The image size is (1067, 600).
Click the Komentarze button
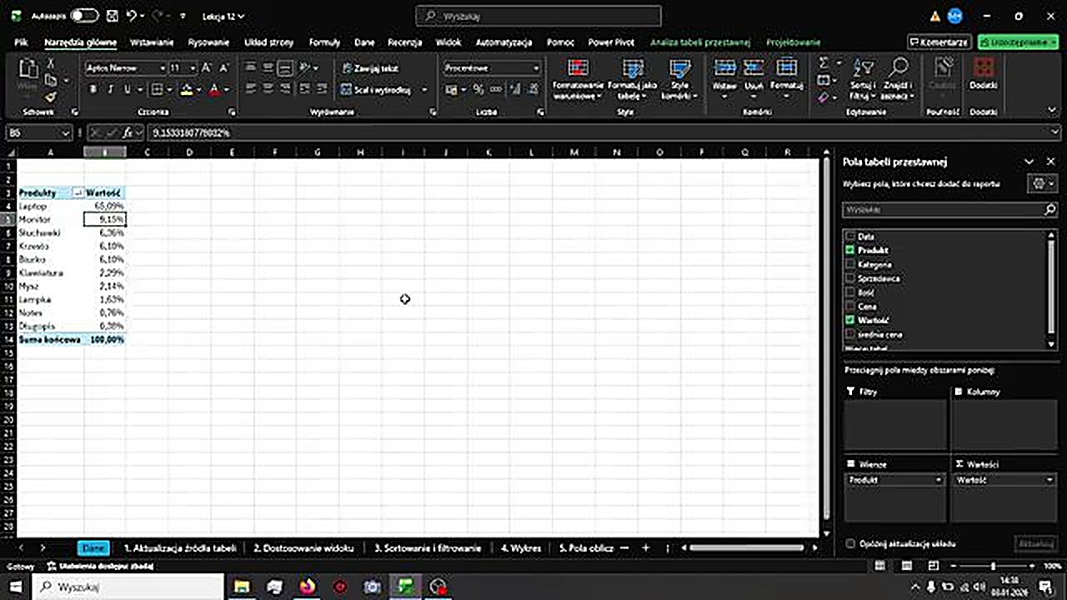pyautogui.click(x=939, y=42)
